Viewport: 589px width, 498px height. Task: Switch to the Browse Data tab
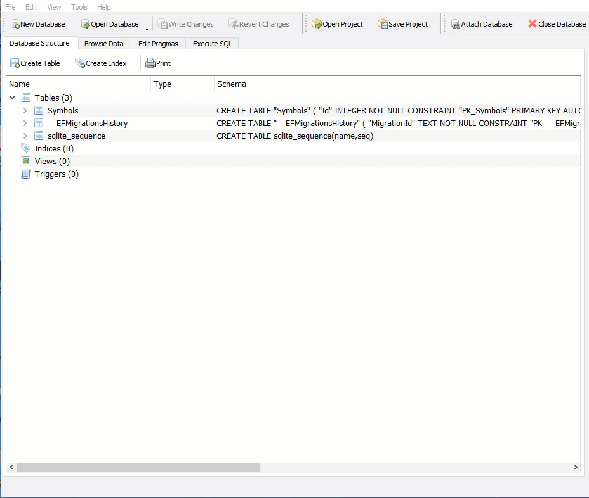click(x=103, y=43)
